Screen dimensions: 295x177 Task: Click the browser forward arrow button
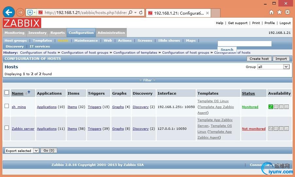click(20, 12)
